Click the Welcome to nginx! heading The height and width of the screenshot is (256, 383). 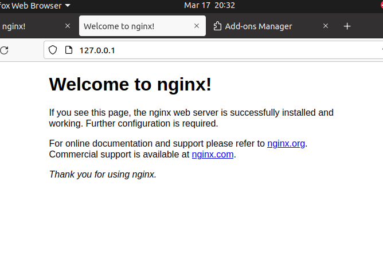(130, 84)
